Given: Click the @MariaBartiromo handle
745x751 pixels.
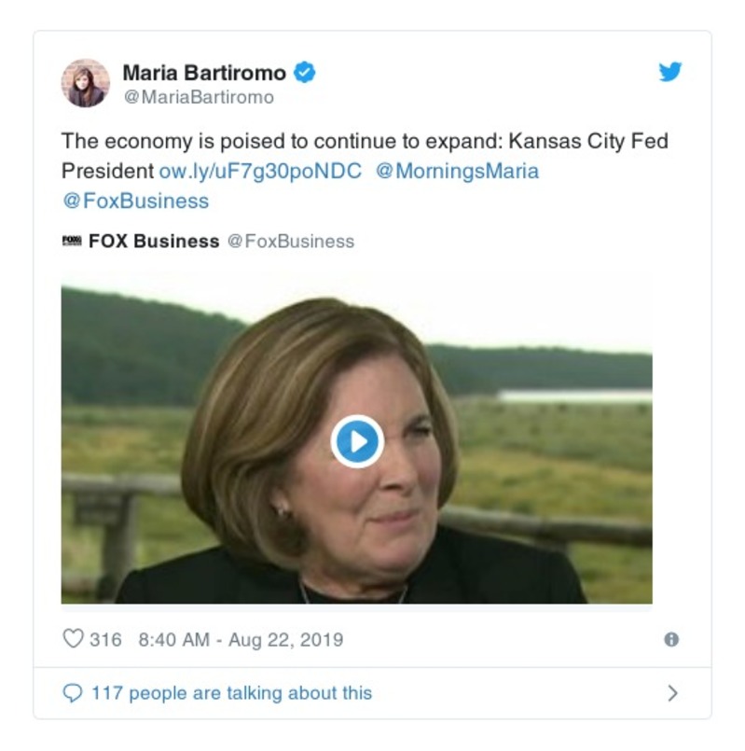Looking at the screenshot, I should (x=199, y=97).
